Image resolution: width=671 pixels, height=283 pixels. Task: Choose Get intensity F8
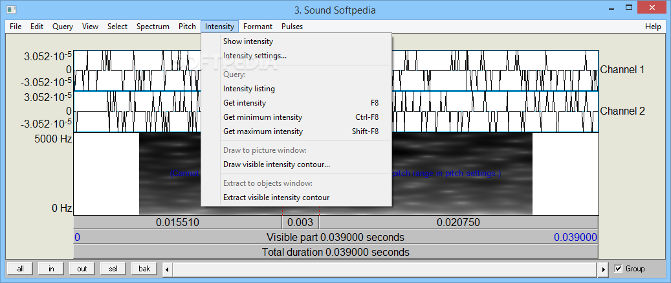pos(296,103)
